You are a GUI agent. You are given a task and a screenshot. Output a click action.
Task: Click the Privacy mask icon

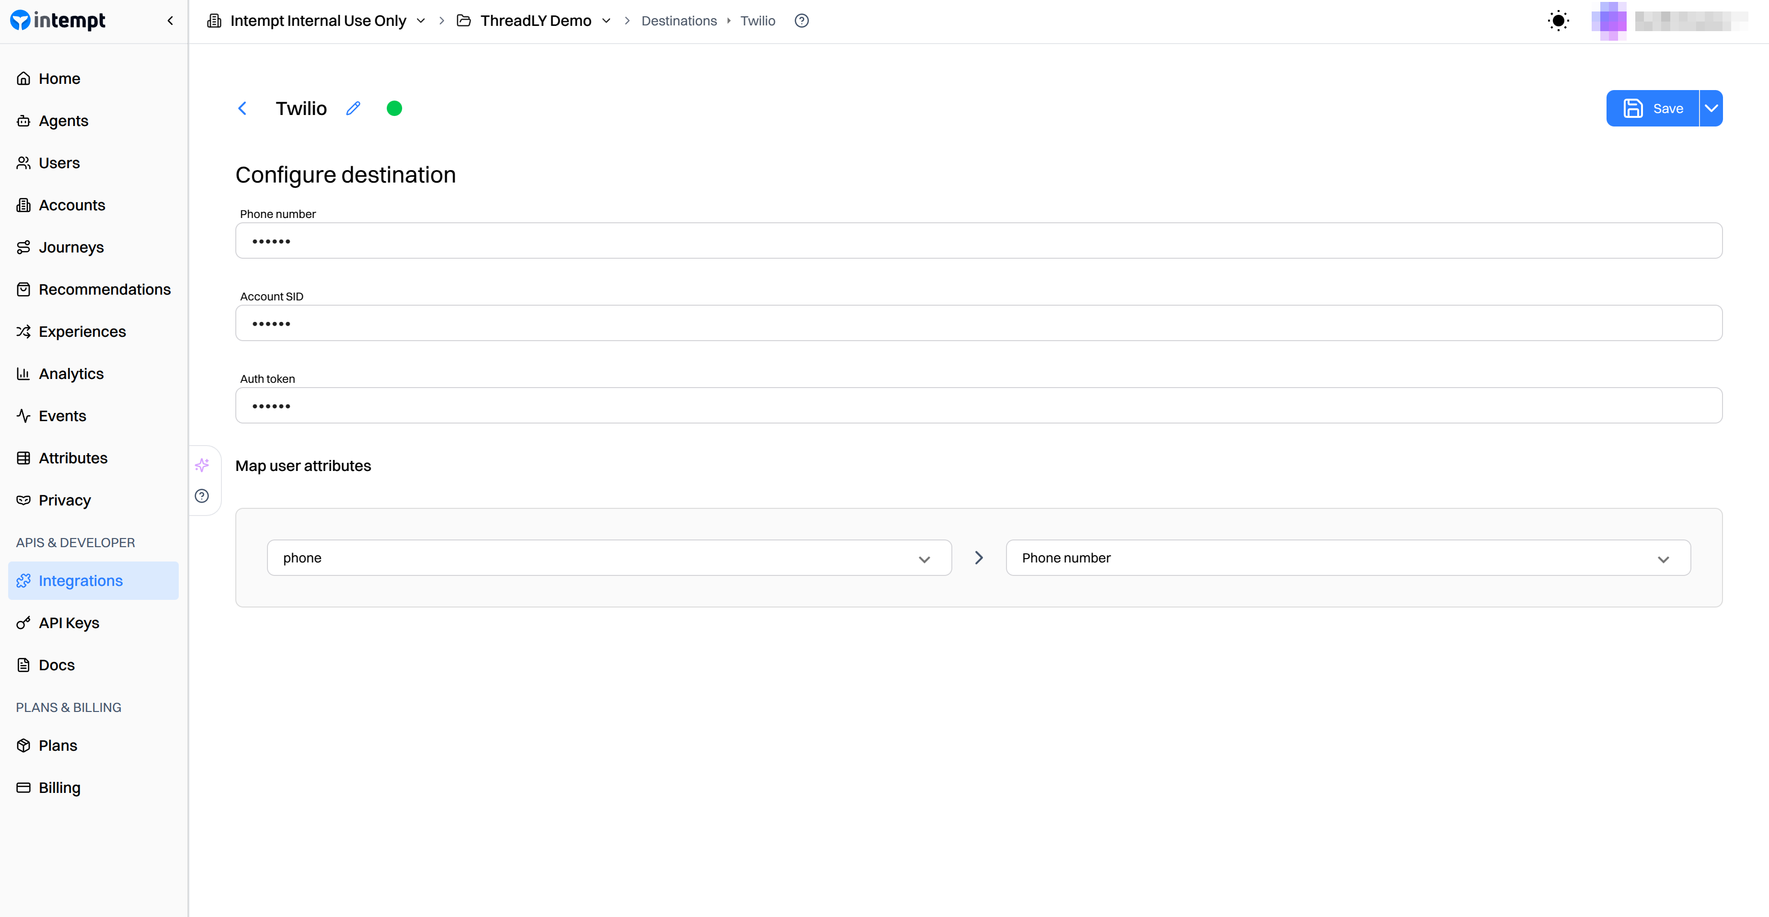[23, 500]
